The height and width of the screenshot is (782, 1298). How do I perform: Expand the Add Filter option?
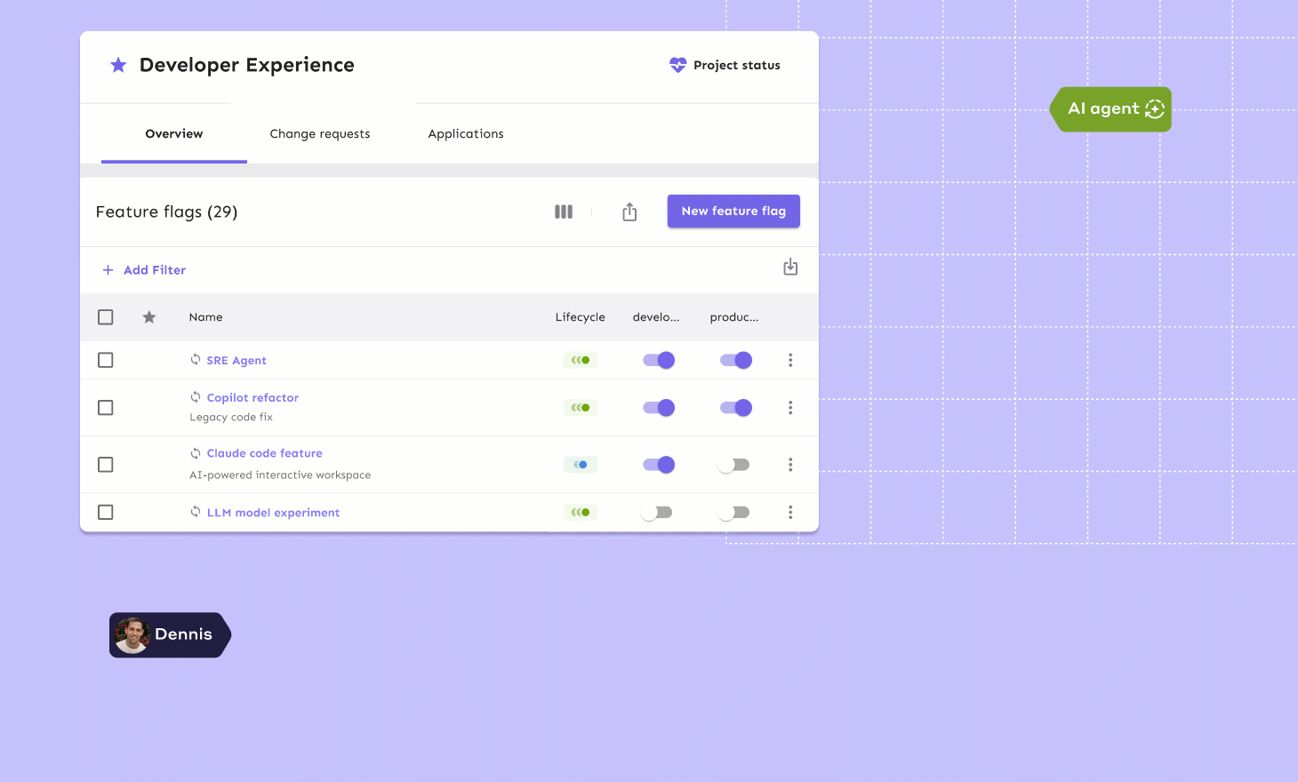tap(144, 270)
